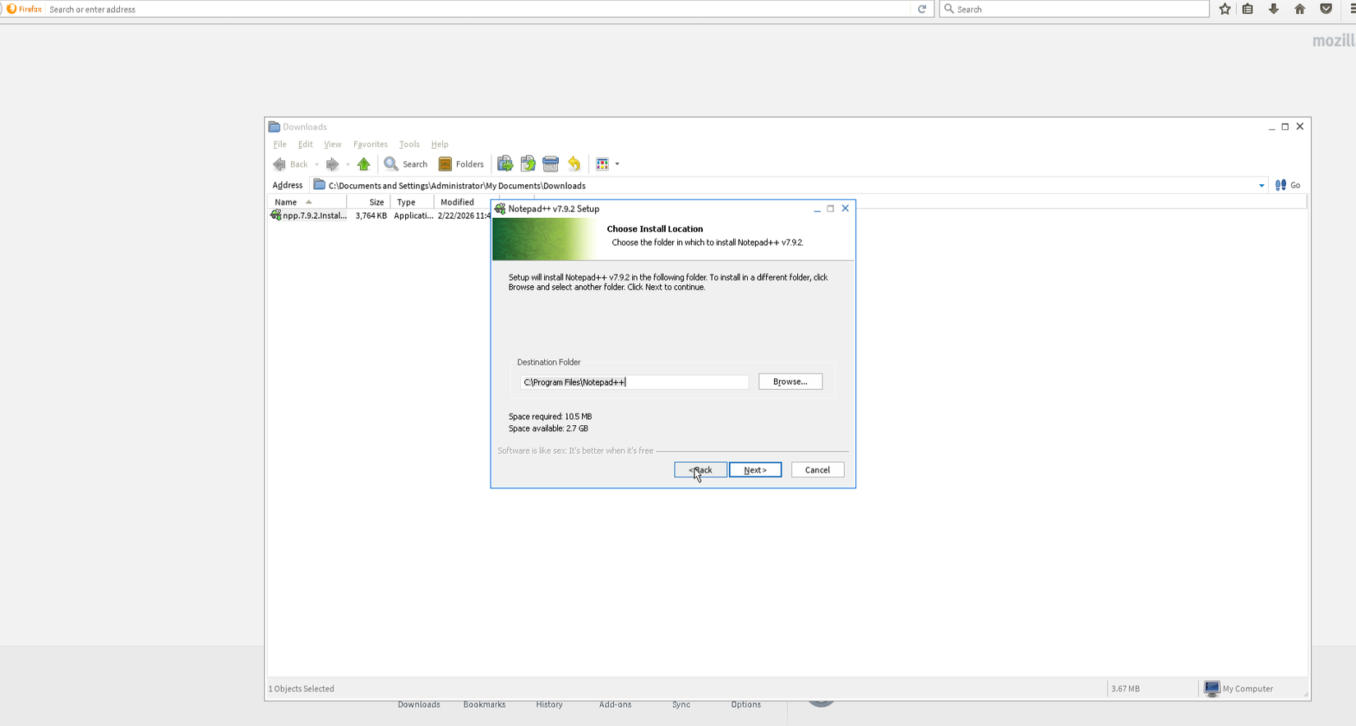Click the 3,764 KB size cell
Viewport: 1356px width, 726px height.
pyautogui.click(x=371, y=216)
